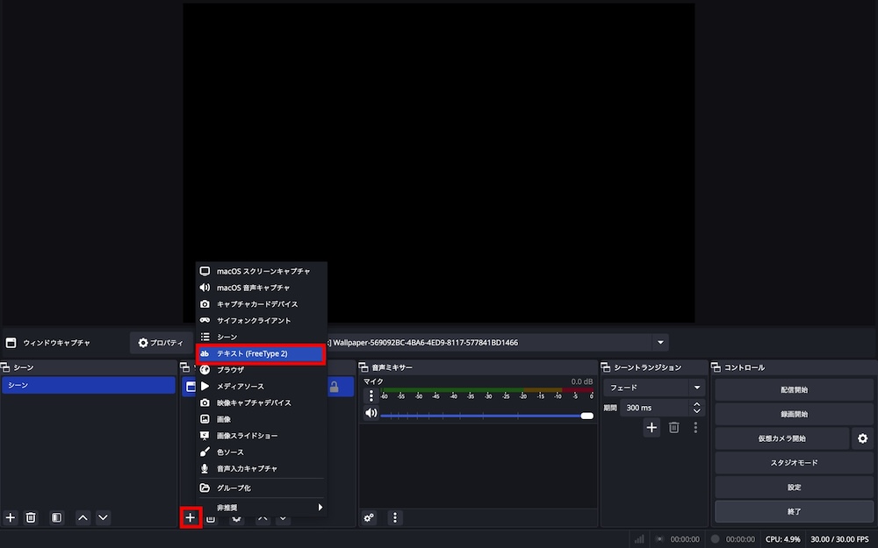Add a new source with plus button
This screenshot has width=878, height=548.
[x=191, y=518]
